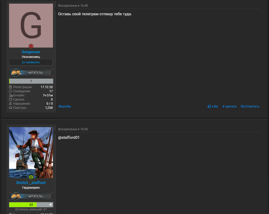
Task: Click the envelope icon in Написать button
Action: pyautogui.click(x=23, y=62)
